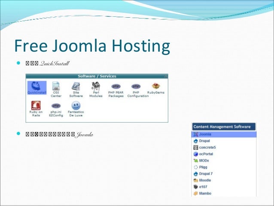Viewport: 274px width, 206px height.
Task: Open the PHP Configuration icon
Action: (136, 86)
